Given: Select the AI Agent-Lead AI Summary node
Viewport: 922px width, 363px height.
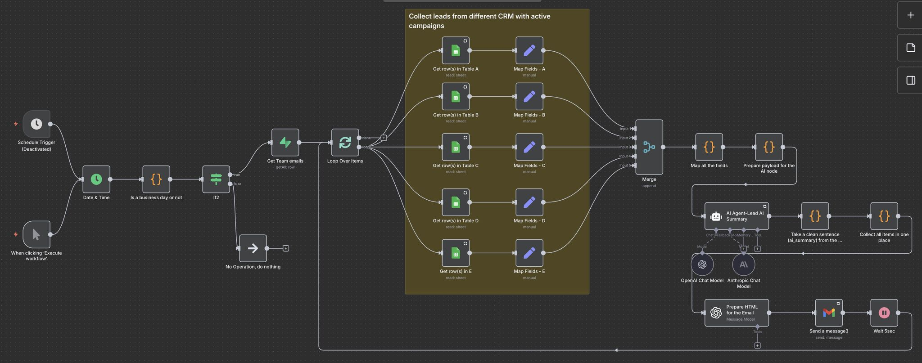Looking at the screenshot, I should click(737, 216).
